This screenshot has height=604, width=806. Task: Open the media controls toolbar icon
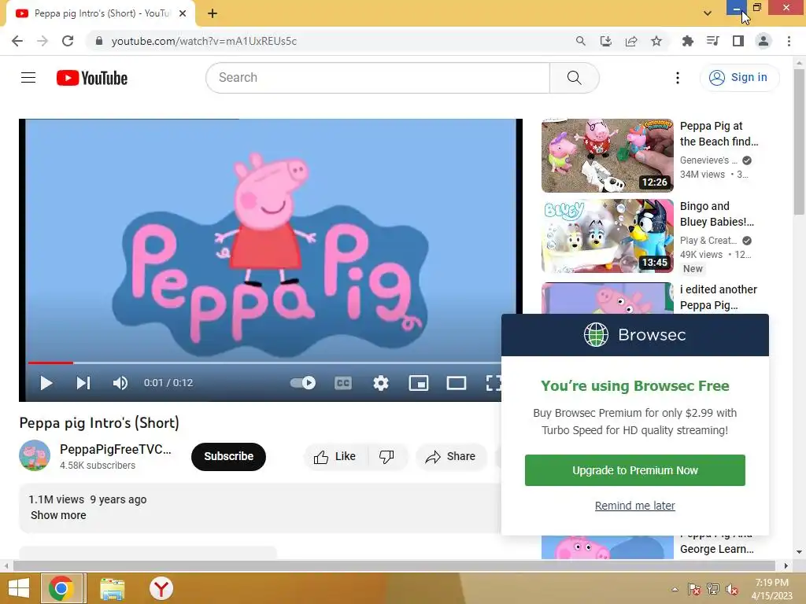tap(713, 41)
